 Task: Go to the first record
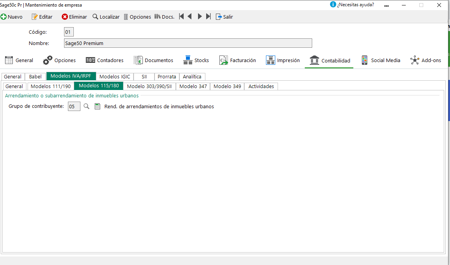pyautogui.click(x=181, y=17)
